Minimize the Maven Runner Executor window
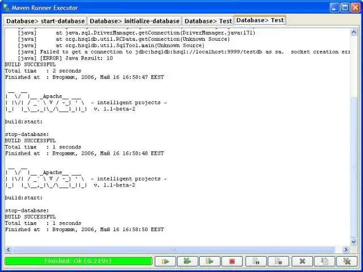 point(334,7)
